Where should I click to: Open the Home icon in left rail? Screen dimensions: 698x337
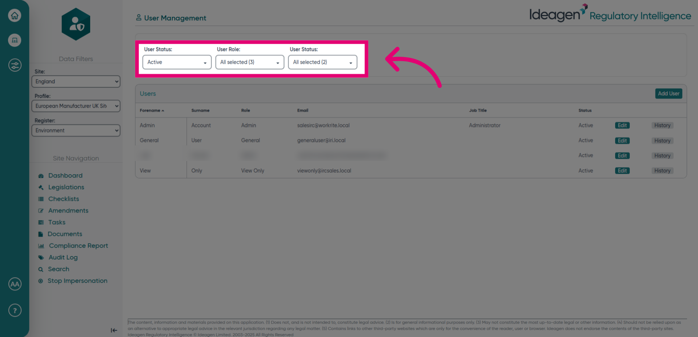(15, 15)
